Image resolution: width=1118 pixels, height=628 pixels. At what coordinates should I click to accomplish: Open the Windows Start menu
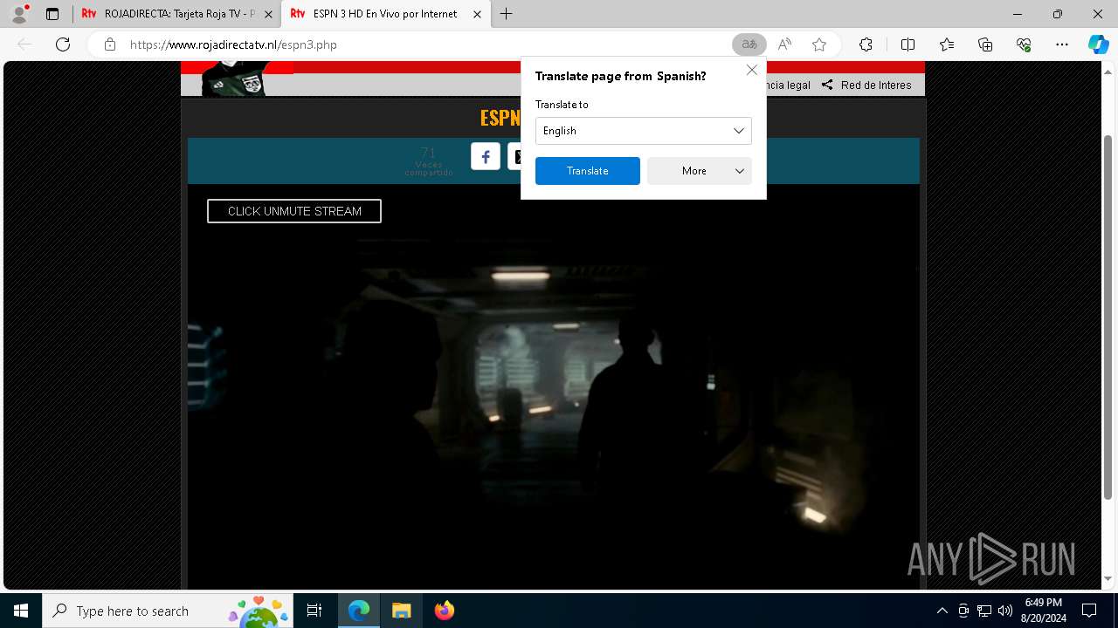pyautogui.click(x=21, y=611)
